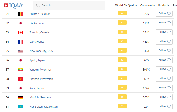This screenshot has width=177, height=112.
Task: Click the search magnifier icon
Action: [x=38, y=5]
